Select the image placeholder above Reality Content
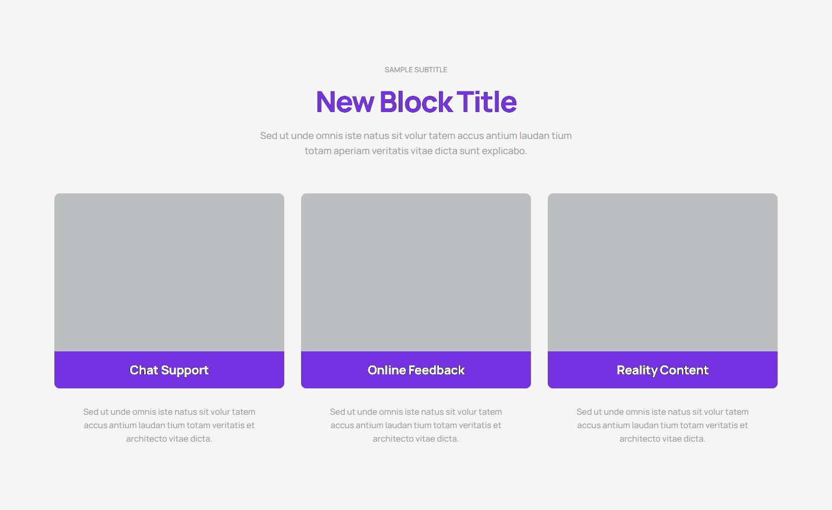Viewport: 832px width, 510px height. pos(663,272)
